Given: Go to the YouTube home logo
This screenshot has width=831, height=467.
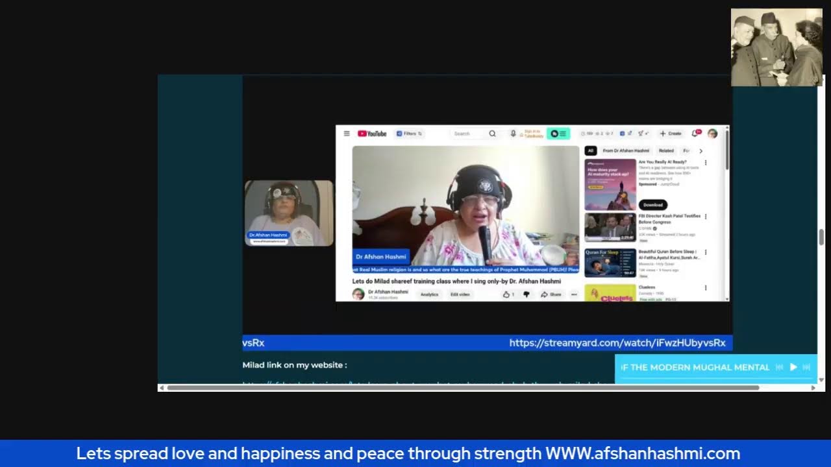Looking at the screenshot, I should point(372,134).
